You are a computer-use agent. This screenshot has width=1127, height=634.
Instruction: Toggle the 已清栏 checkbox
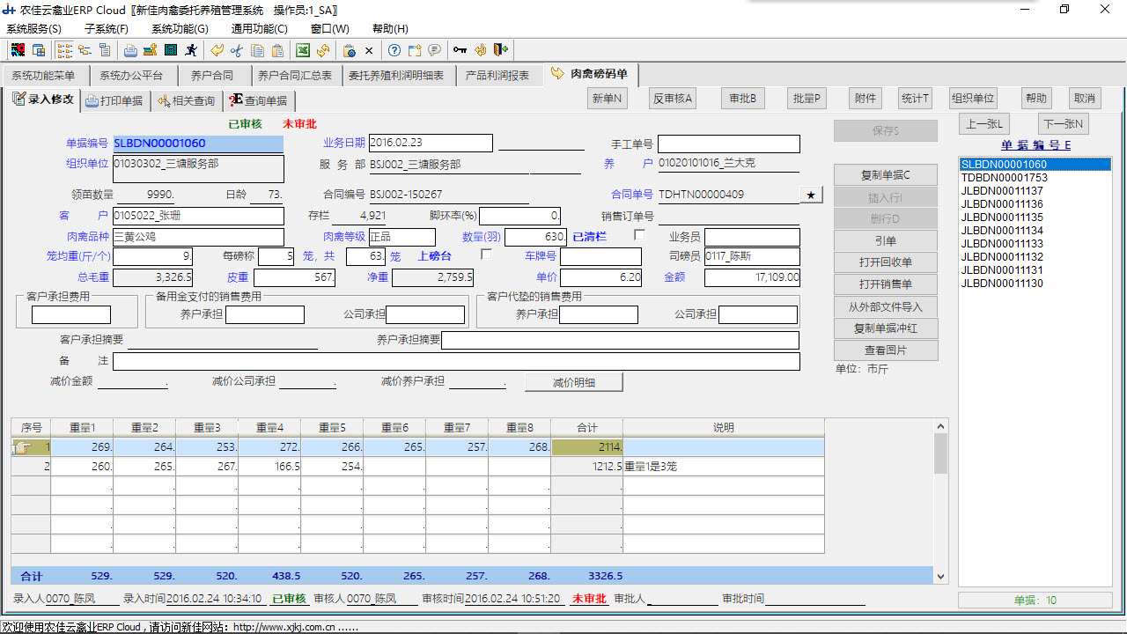(x=639, y=235)
